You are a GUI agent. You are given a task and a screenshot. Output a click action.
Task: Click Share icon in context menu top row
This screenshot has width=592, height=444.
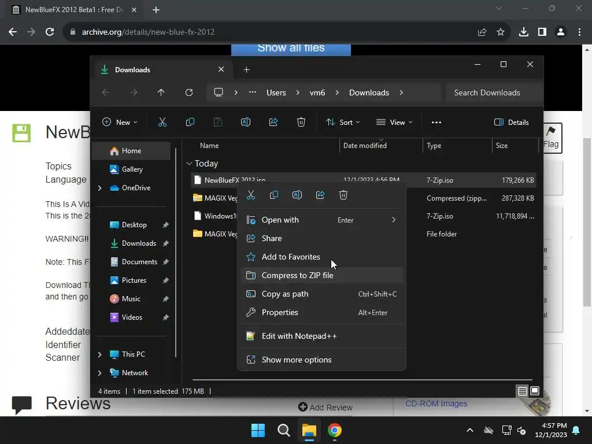tap(320, 195)
